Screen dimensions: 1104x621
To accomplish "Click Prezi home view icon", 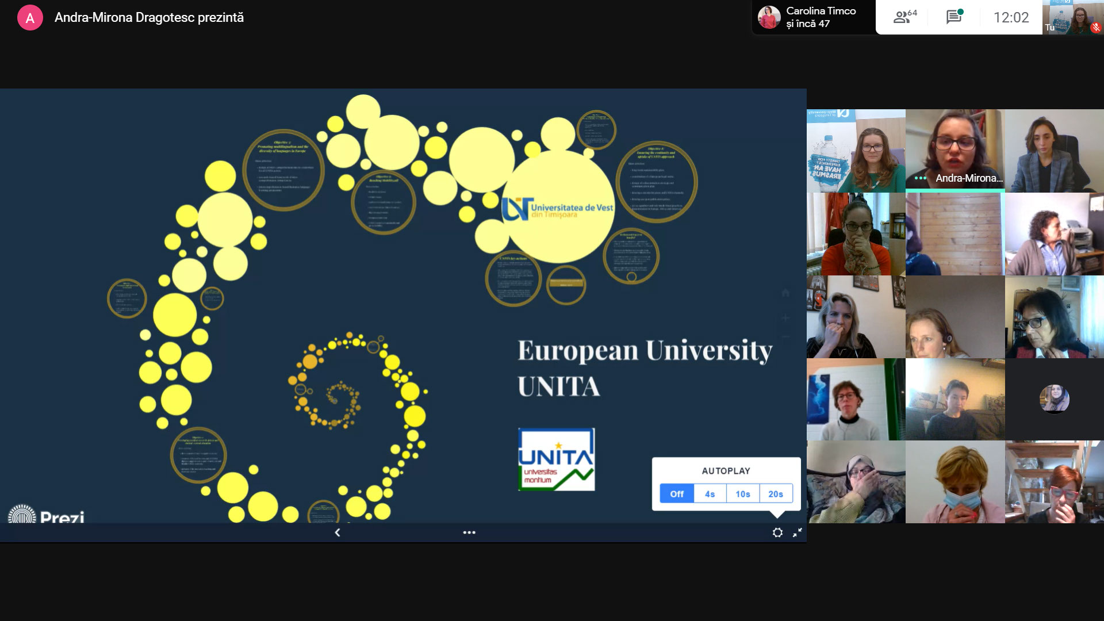I will [785, 293].
